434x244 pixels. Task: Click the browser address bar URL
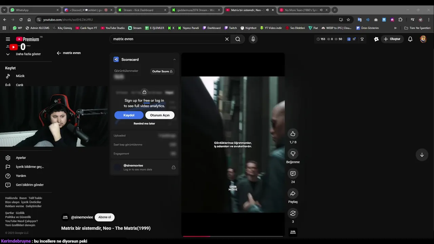(x=68, y=20)
